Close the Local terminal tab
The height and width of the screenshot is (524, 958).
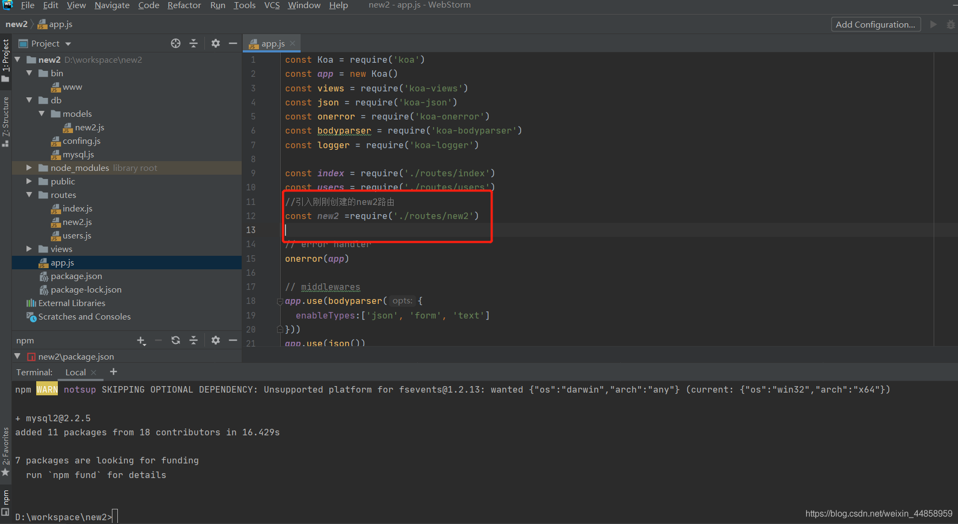[x=94, y=373]
